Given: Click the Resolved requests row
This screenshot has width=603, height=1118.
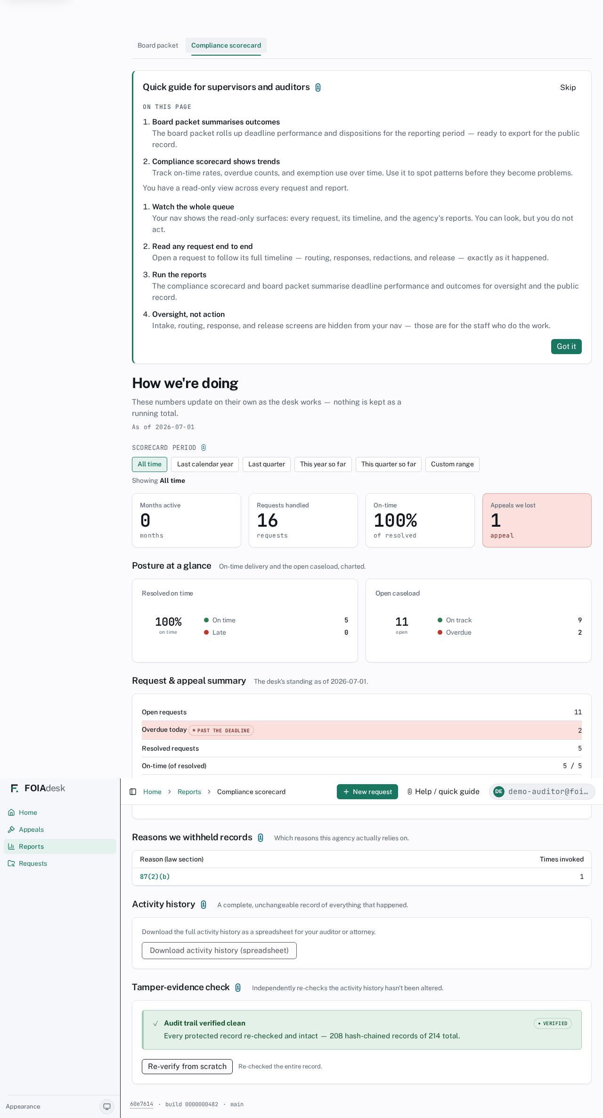Looking at the screenshot, I should (362, 748).
